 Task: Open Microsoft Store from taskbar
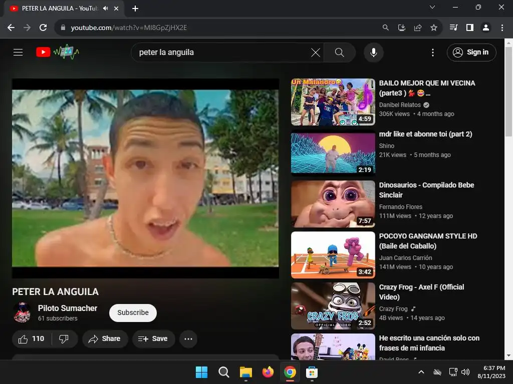point(312,372)
